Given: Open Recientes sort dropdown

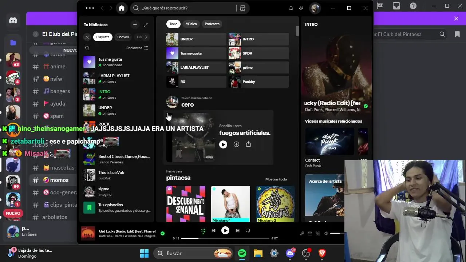Looking at the screenshot, I should (137, 48).
